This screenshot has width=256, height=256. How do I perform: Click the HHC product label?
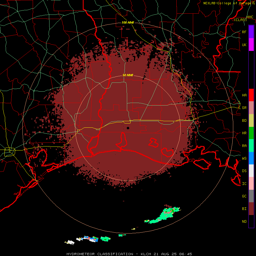250,17
